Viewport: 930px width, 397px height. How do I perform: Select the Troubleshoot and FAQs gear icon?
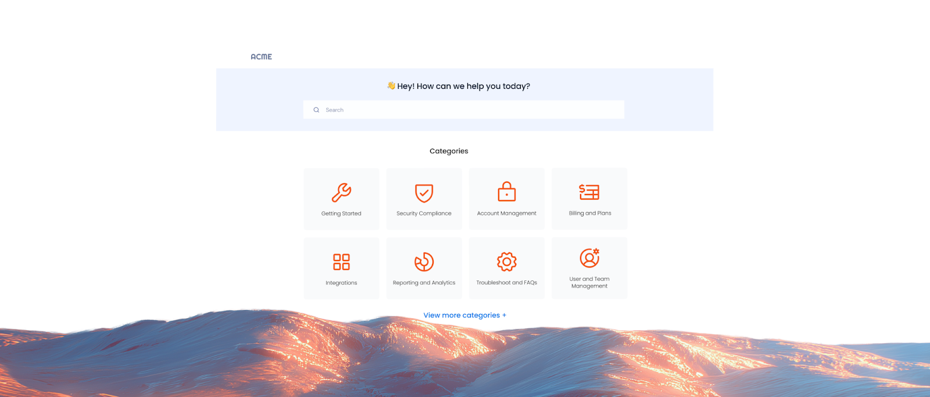pyautogui.click(x=507, y=262)
